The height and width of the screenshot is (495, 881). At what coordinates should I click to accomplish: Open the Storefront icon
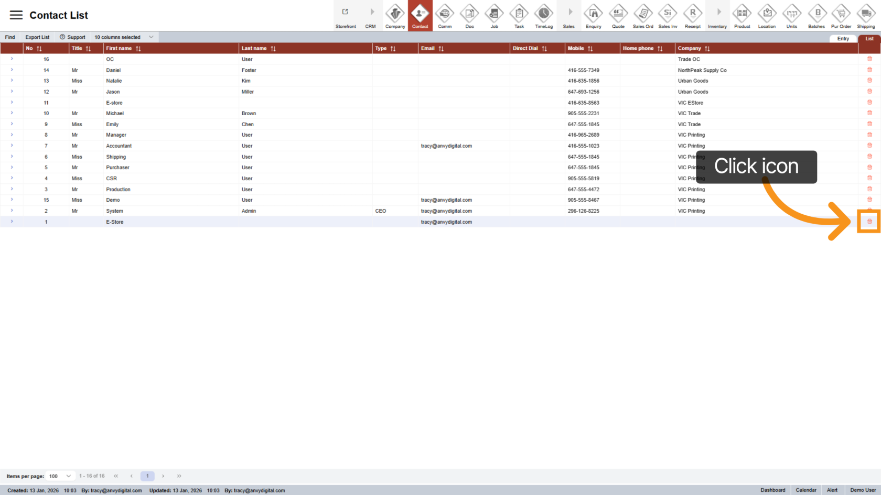pos(345,15)
